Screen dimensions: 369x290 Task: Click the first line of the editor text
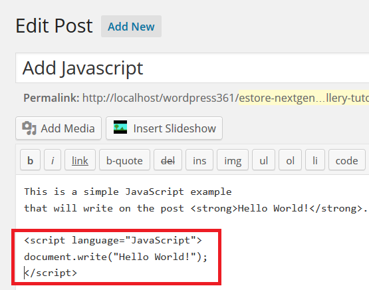pyautogui.click(x=128, y=192)
